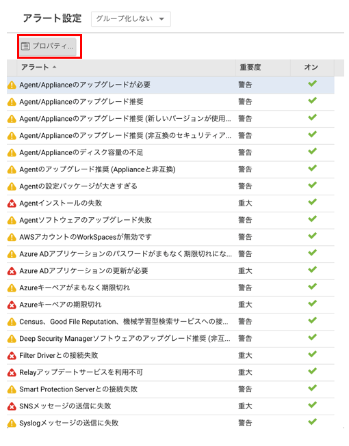Viewport: 349px width, 446px height.
Task: Click the critical icon beside SNSメッセージの送信に失敗
Action: [x=12, y=406]
